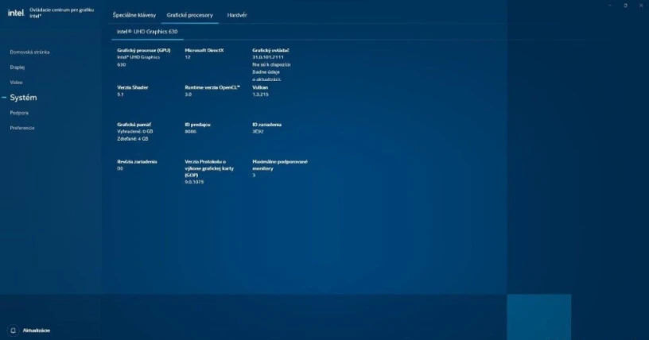Click the Zdieľané: 4 GB value

pos(133,139)
